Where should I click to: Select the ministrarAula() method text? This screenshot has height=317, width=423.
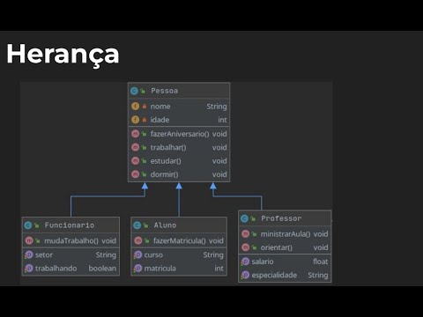[x=286, y=234]
